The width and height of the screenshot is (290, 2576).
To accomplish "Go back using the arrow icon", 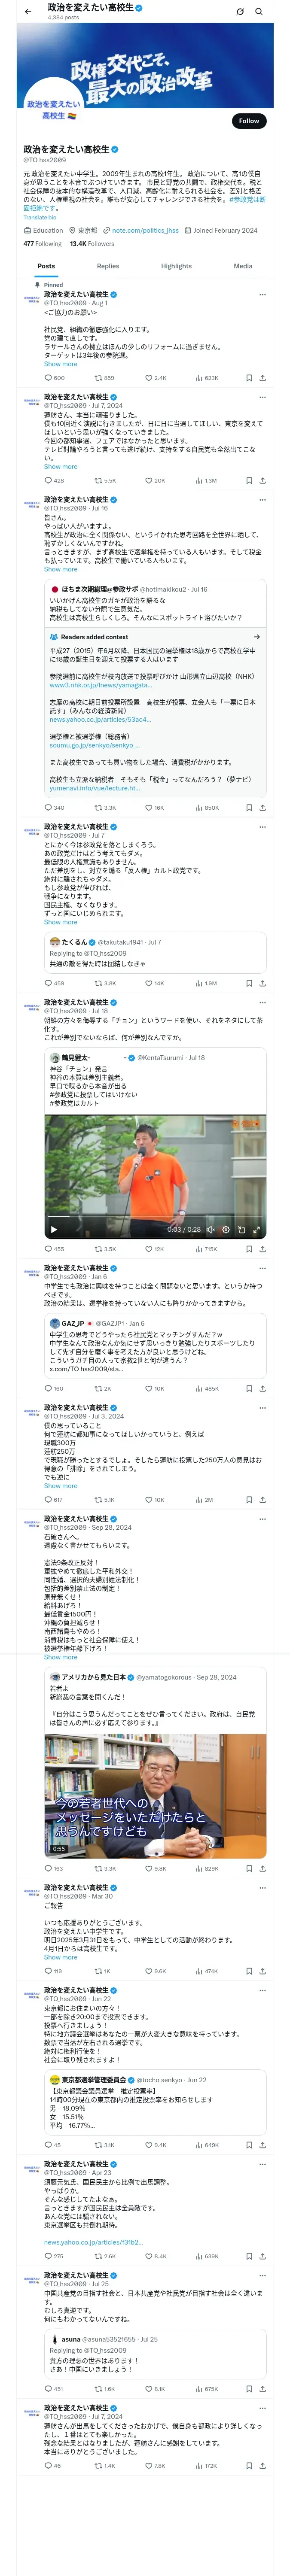I will [27, 12].
